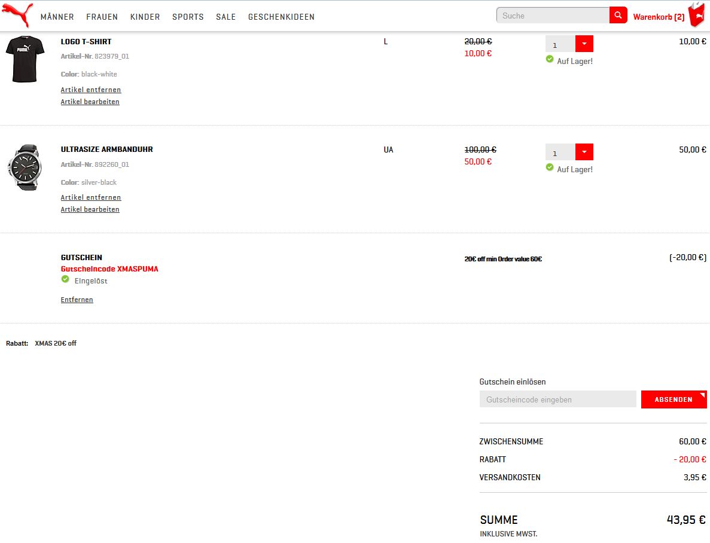Edit the Logo T-Shirt via Artikel bearbeiten
This screenshot has width=710, height=543.
(90, 102)
